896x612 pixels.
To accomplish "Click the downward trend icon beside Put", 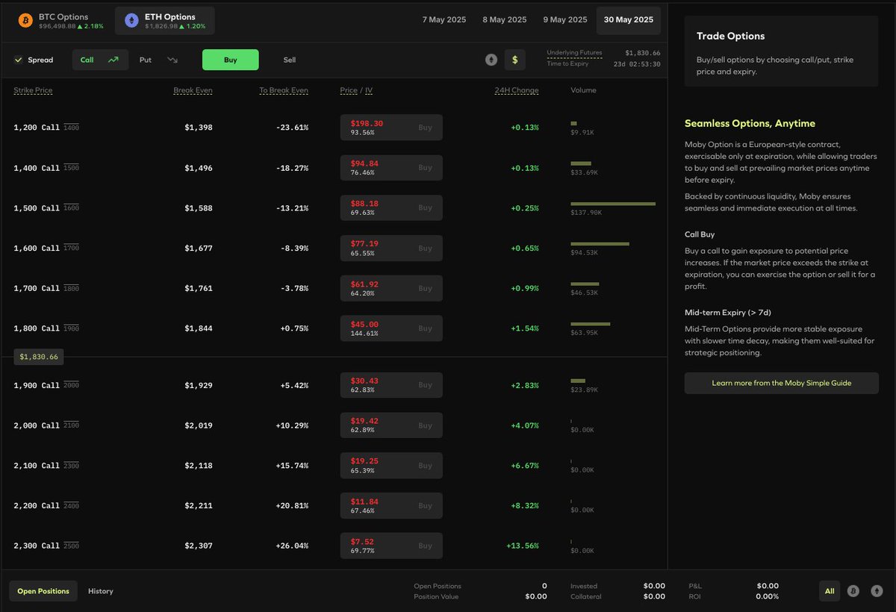I will (172, 60).
